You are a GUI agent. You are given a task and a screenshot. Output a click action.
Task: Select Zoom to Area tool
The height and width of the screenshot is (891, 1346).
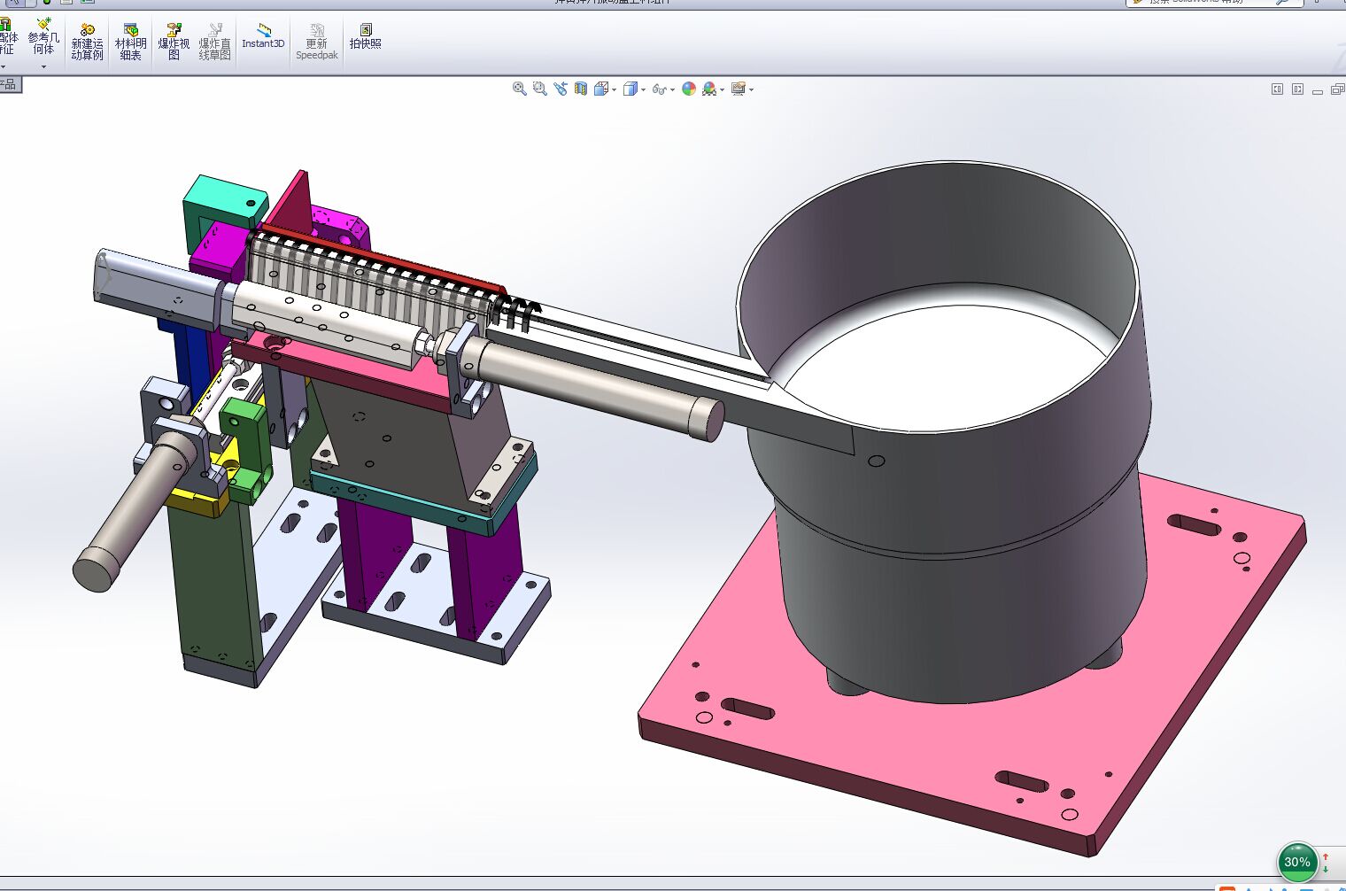pyautogui.click(x=539, y=89)
